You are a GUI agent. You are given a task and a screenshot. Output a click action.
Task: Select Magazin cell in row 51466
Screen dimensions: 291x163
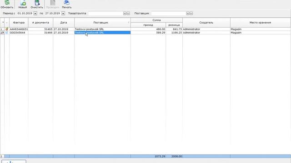(x=261, y=33)
